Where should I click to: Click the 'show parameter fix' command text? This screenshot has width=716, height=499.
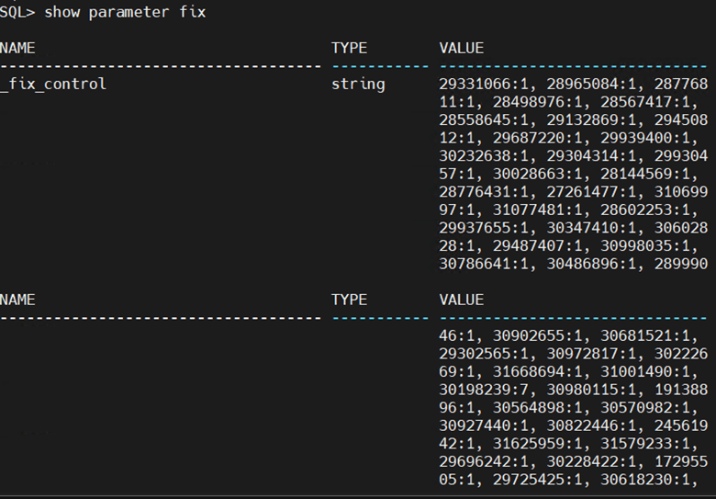point(125,12)
